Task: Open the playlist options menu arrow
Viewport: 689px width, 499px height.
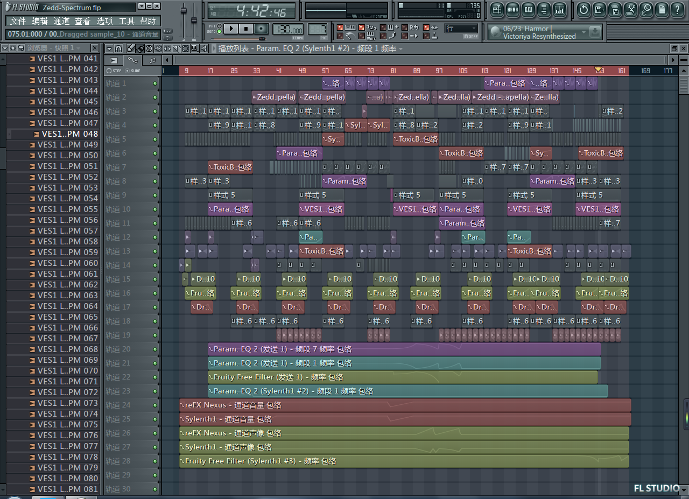Action: (x=109, y=48)
